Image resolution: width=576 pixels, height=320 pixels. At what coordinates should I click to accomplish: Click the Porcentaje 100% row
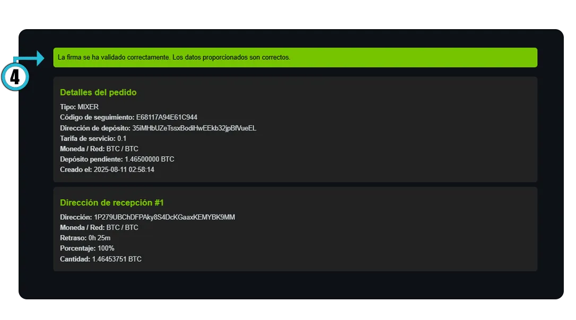[x=87, y=248]
